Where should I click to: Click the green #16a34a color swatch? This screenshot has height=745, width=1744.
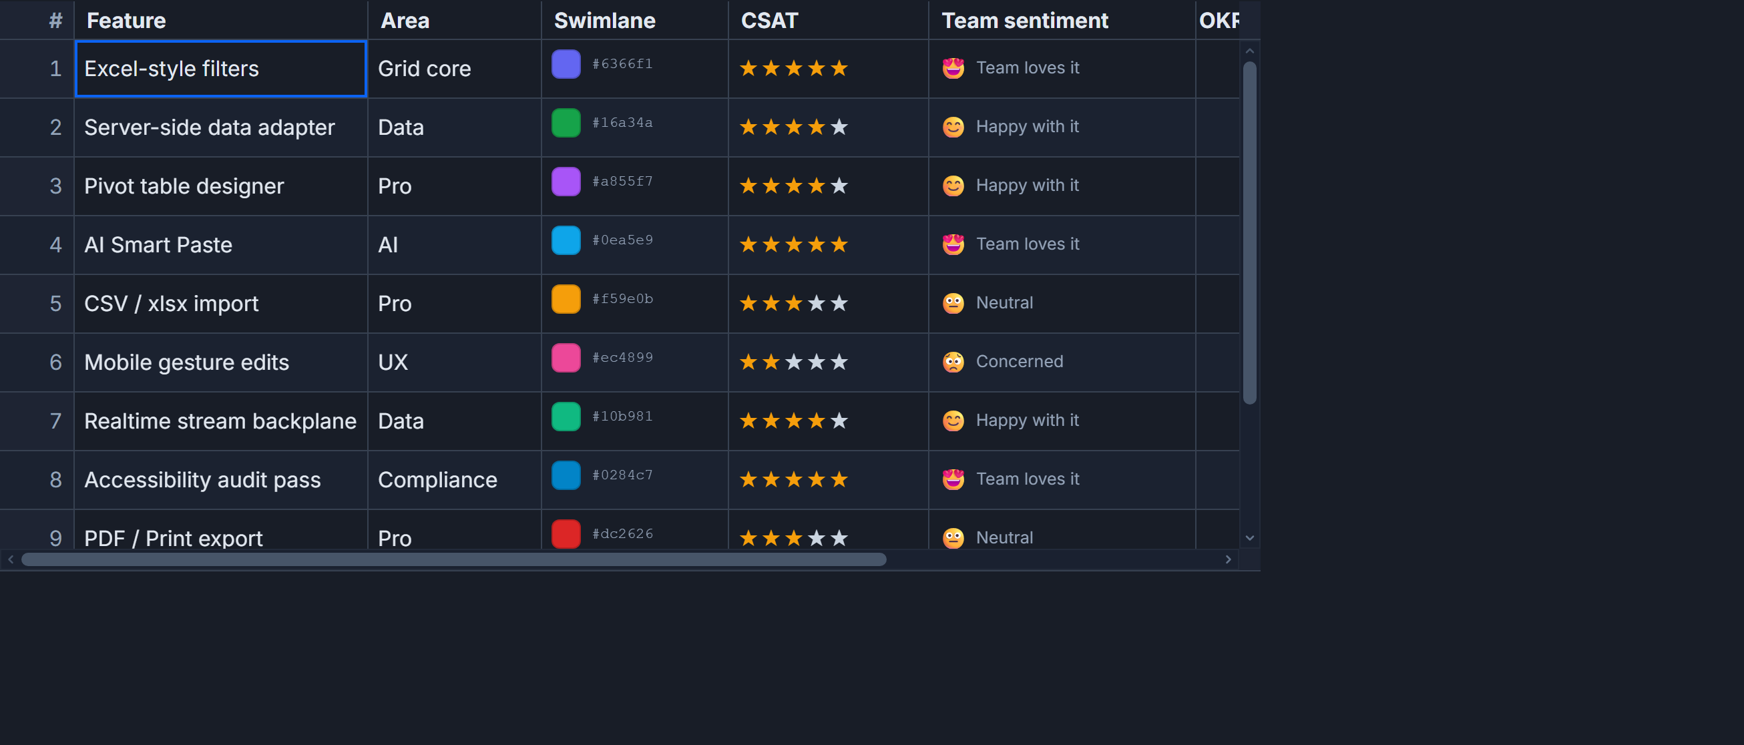click(566, 123)
